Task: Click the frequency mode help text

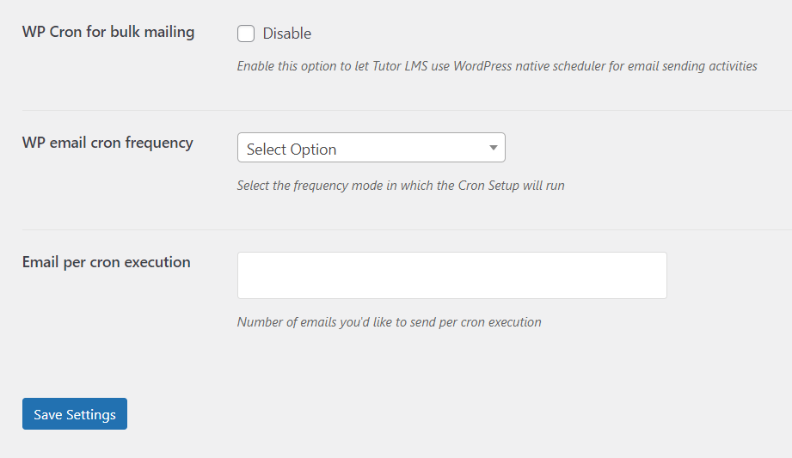Action: [401, 185]
